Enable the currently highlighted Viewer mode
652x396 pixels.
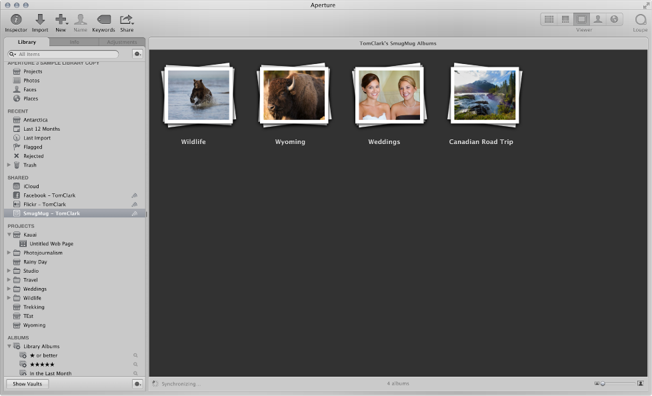(582, 18)
